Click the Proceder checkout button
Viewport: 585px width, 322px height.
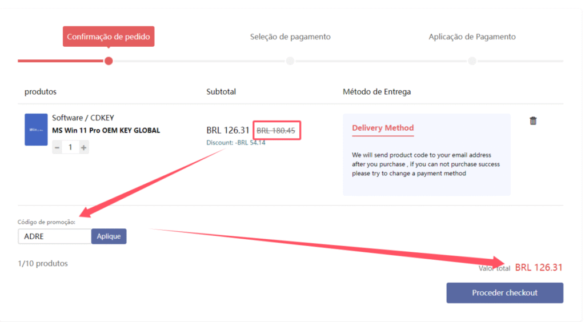pyautogui.click(x=504, y=293)
